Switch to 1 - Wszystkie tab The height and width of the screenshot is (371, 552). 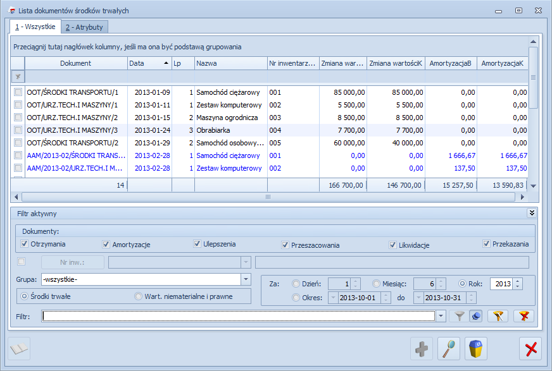[x=35, y=27]
